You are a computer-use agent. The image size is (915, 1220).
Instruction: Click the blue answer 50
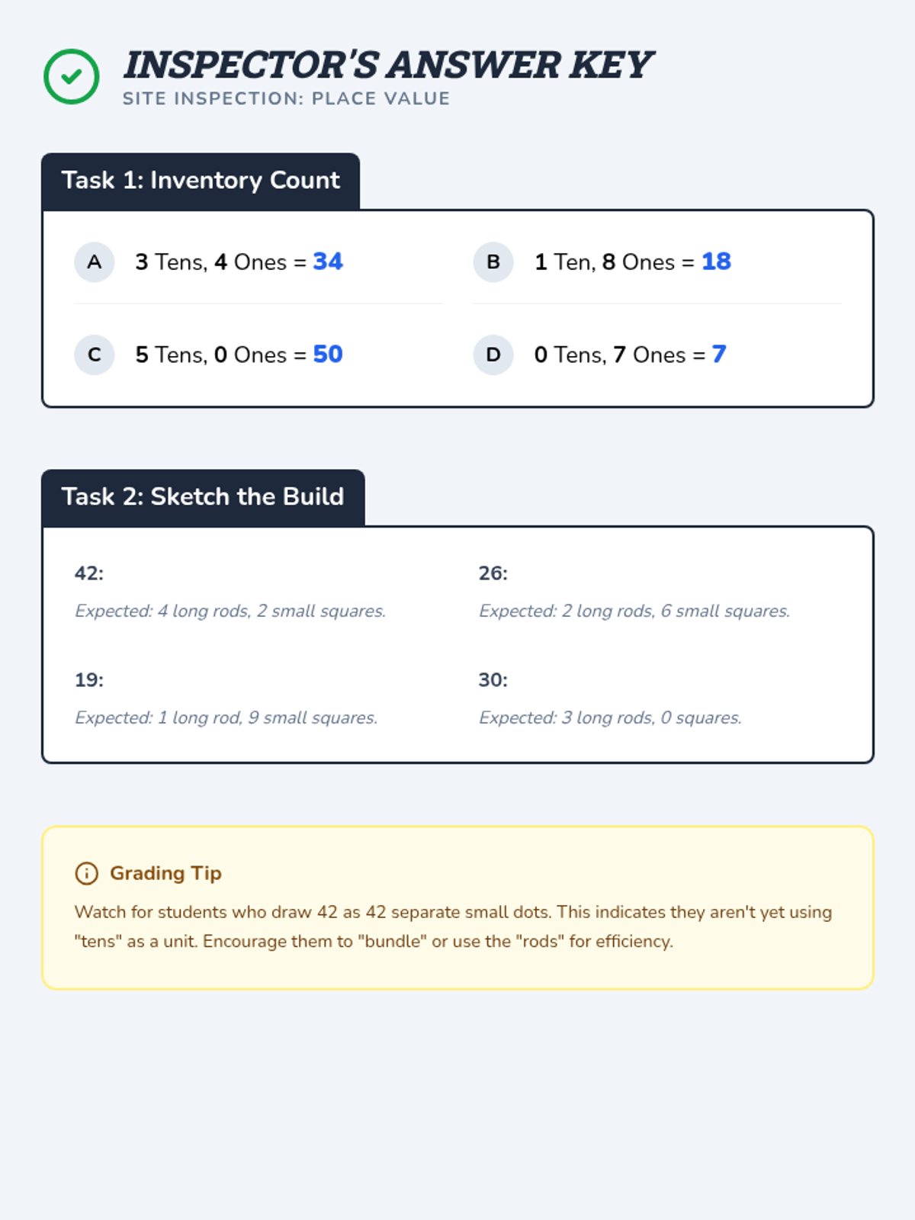(328, 355)
